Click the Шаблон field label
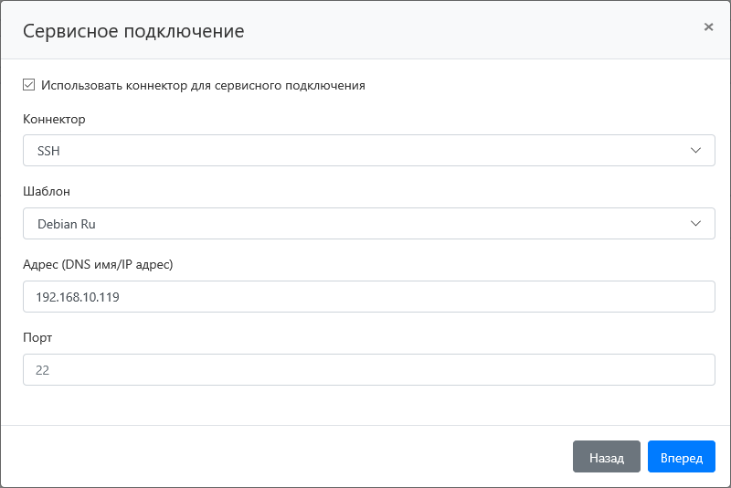The height and width of the screenshot is (488, 731). click(47, 192)
